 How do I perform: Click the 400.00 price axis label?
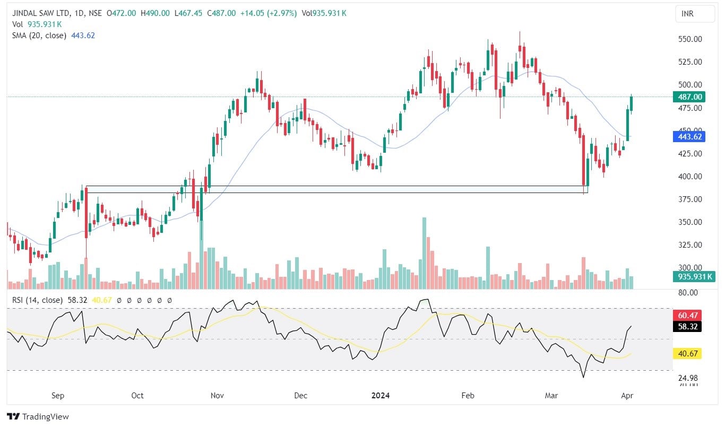(691, 177)
